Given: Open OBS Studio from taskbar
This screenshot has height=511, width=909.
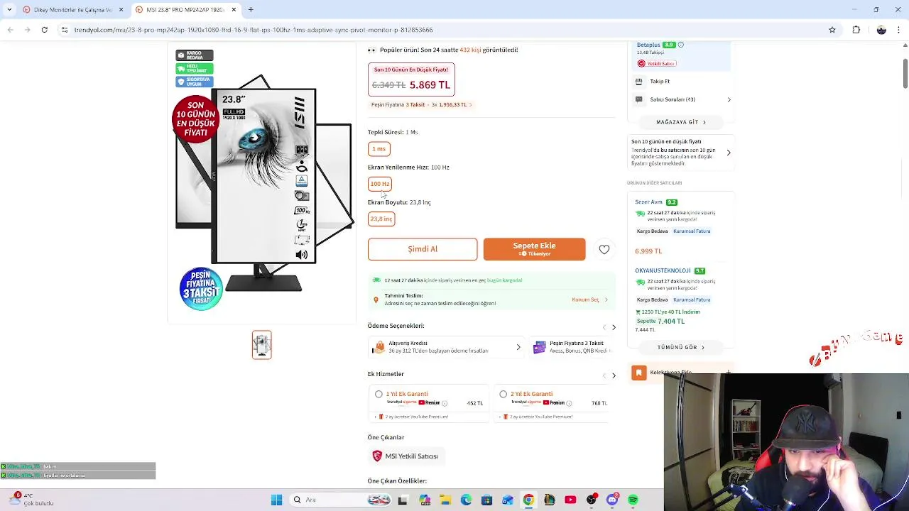Looking at the screenshot, I should 591,500.
